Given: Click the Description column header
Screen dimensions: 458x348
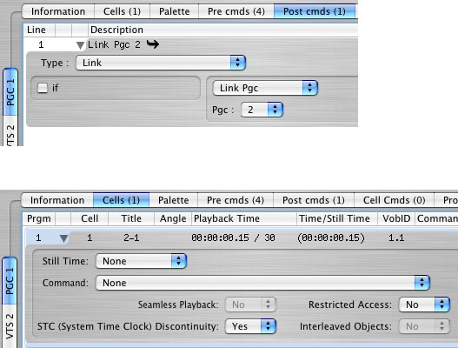Looking at the screenshot, I should coord(223,30).
